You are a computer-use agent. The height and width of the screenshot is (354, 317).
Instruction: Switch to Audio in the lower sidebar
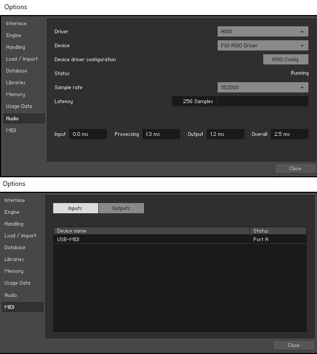(11, 295)
